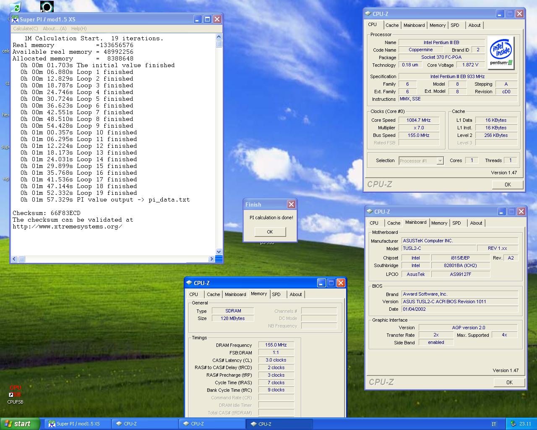The width and height of the screenshot is (537, 430).
Task: Switch to the Super PI taskbar button
Action: 78,424
